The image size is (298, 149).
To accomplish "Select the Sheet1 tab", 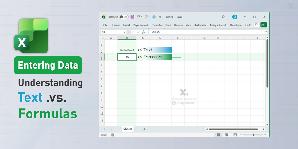I will [128, 129].
